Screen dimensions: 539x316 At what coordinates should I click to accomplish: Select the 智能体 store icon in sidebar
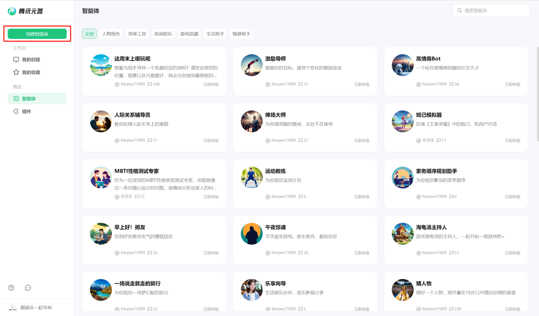pos(17,99)
